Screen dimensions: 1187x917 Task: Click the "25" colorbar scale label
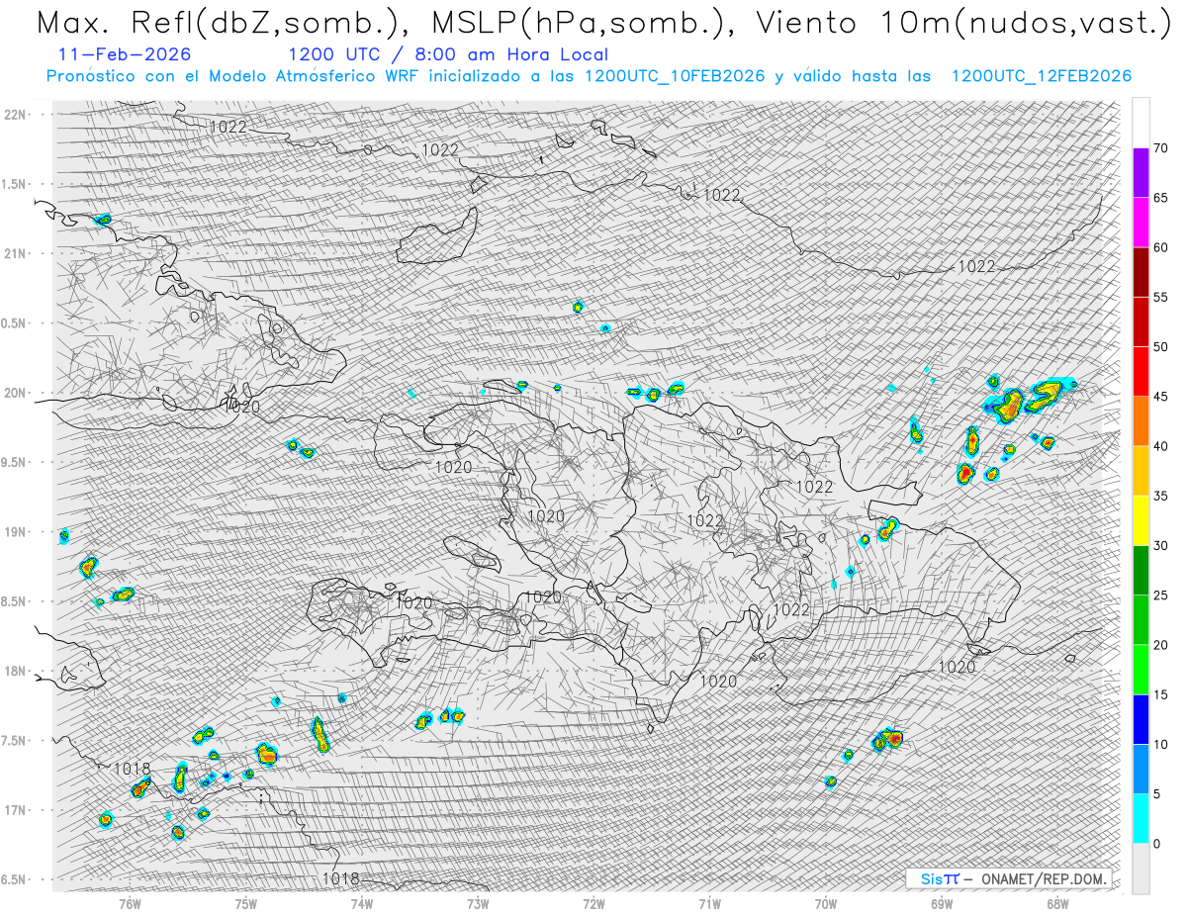point(1160,596)
